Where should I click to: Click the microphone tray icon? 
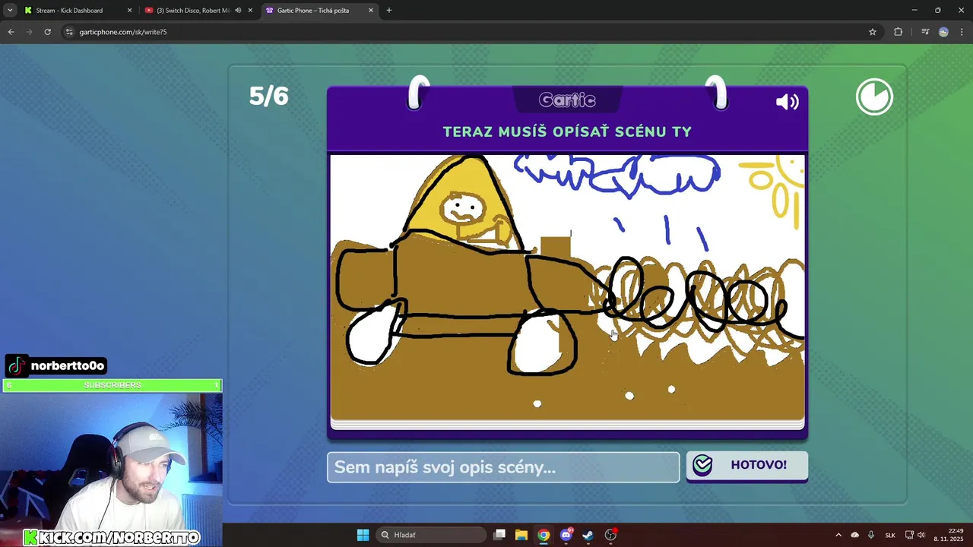(871, 535)
